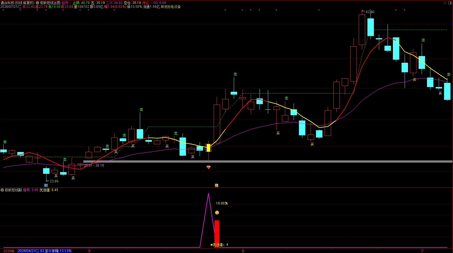This screenshot has height=253, width=453.
Task: Click the 2026年 year label on the time axis
Action: point(9,251)
